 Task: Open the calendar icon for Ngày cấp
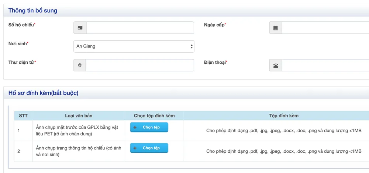click(276, 28)
